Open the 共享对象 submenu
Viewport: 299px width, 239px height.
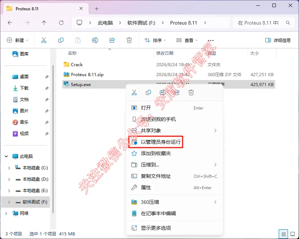[174, 131]
